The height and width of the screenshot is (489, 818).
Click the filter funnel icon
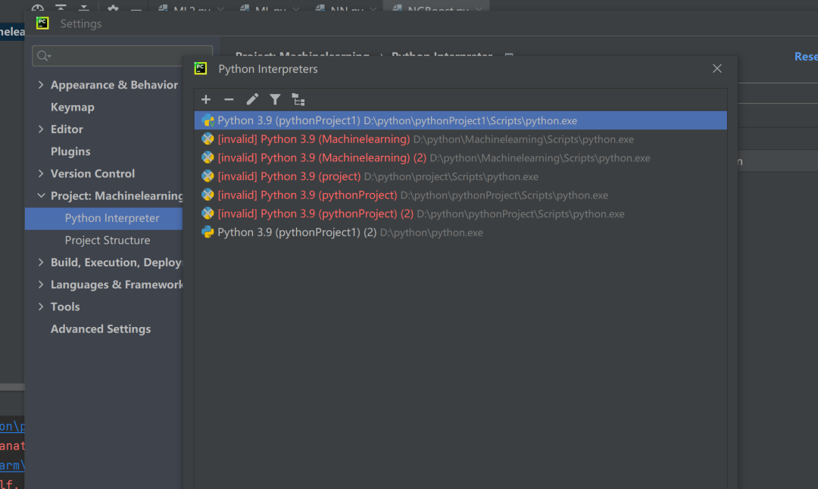tap(275, 100)
